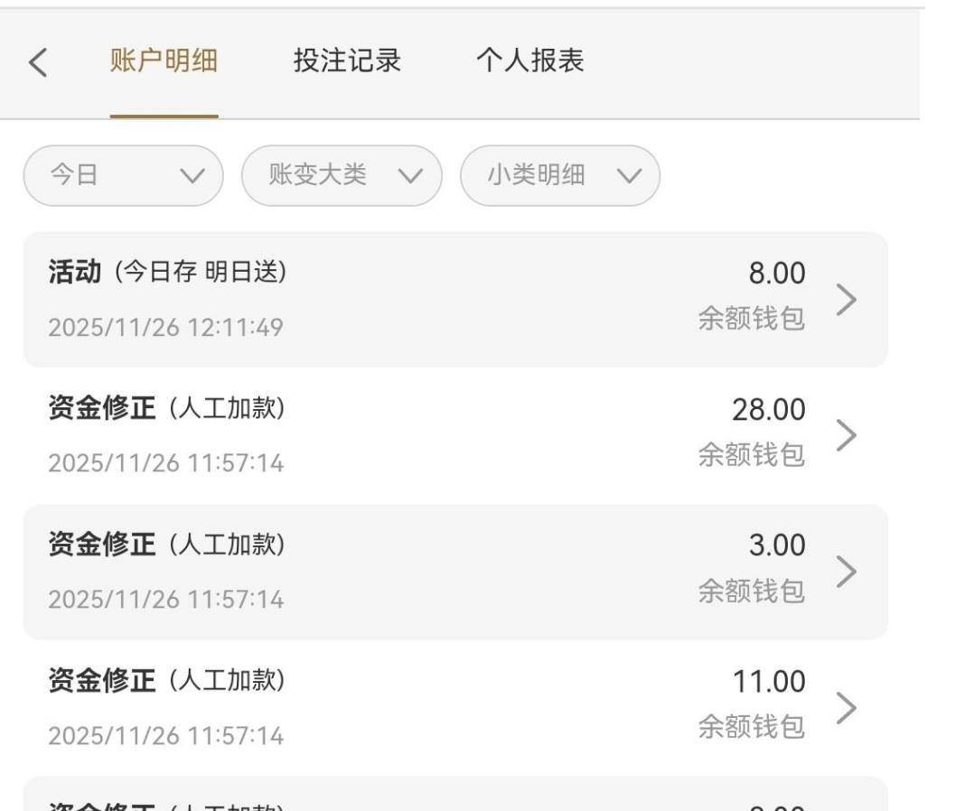The height and width of the screenshot is (811, 964).
Task: Click the 8.00 amount value
Action: 776,274
